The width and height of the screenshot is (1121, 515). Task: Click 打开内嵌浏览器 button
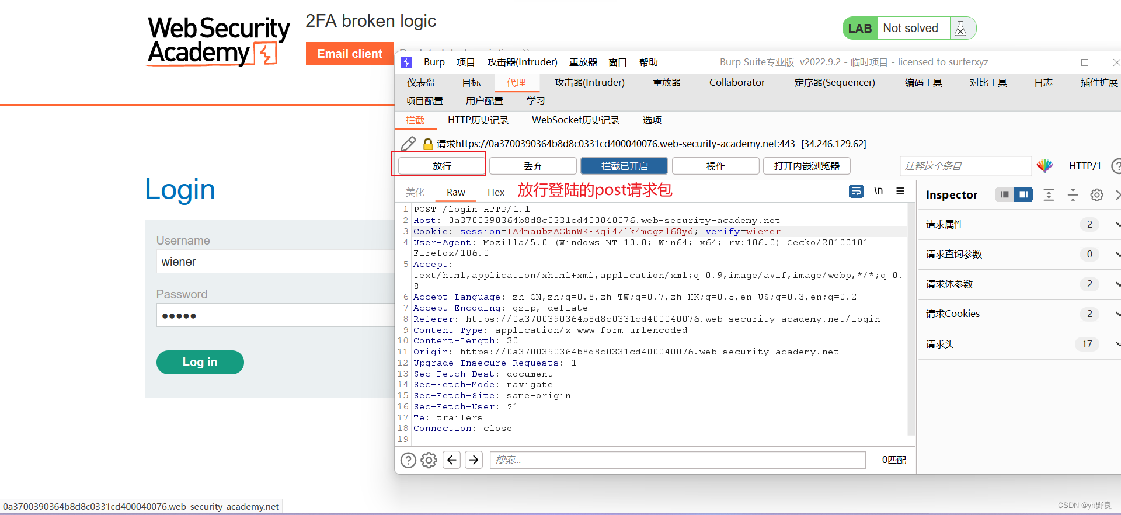(x=807, y=166)
